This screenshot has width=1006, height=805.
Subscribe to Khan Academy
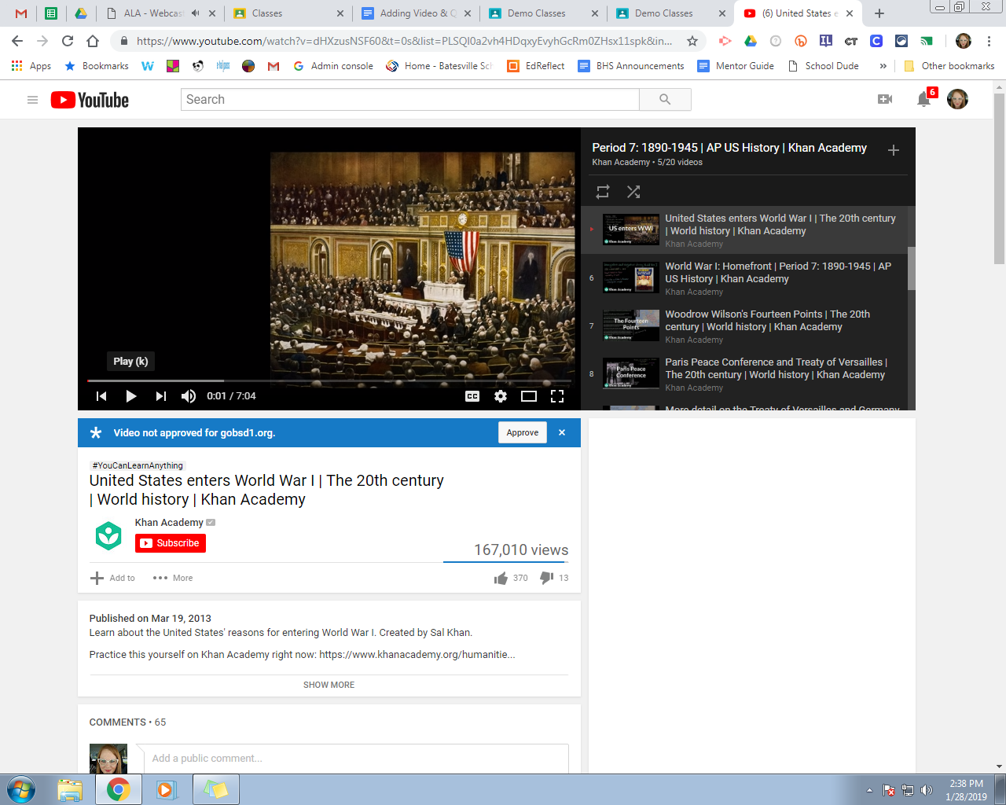tap(171, 543)
